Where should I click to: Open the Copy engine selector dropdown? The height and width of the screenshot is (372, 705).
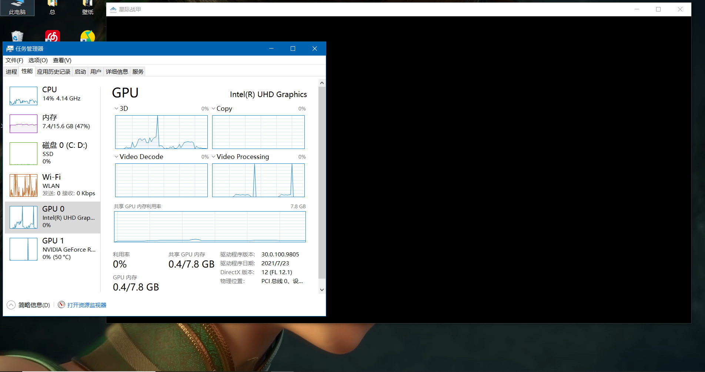214,108
